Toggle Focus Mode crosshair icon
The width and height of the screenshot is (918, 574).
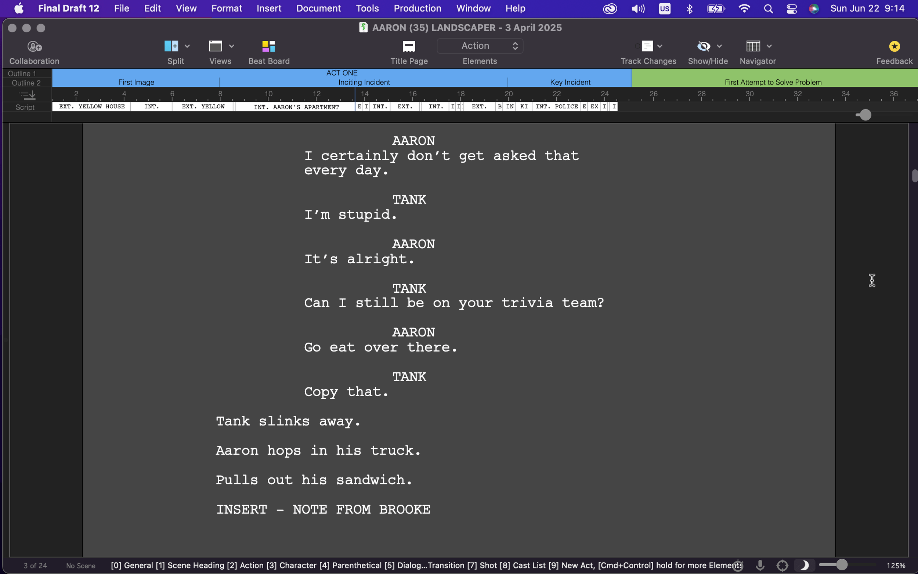[782, 565]
